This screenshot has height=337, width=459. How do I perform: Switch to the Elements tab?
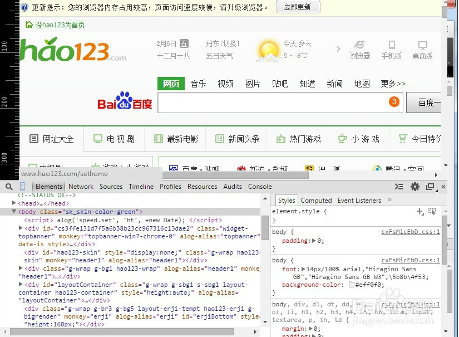pos(49,187)
